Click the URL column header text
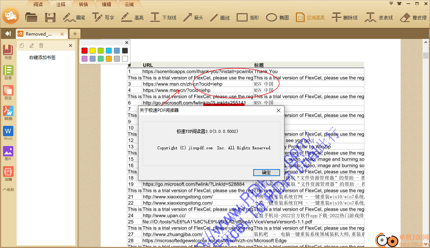The height and width of the screenshot is (248, 430). click(148, 65)
